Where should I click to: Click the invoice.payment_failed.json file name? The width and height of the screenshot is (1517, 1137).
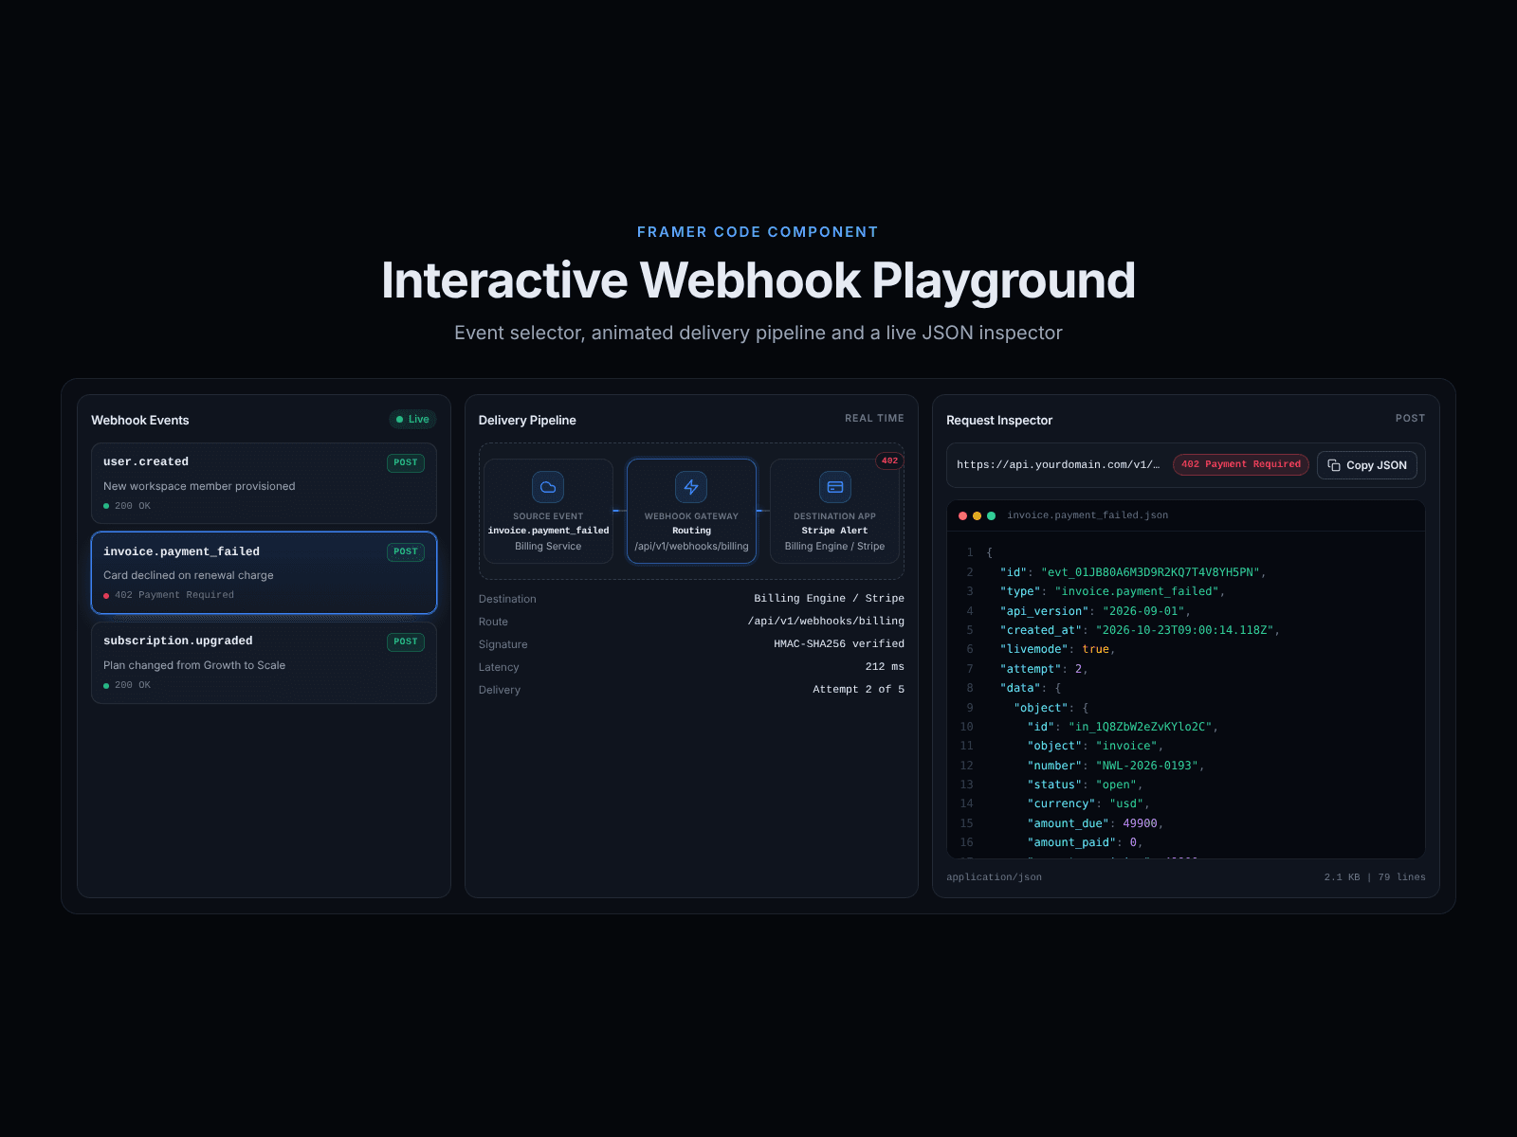tap(1087, 515)
